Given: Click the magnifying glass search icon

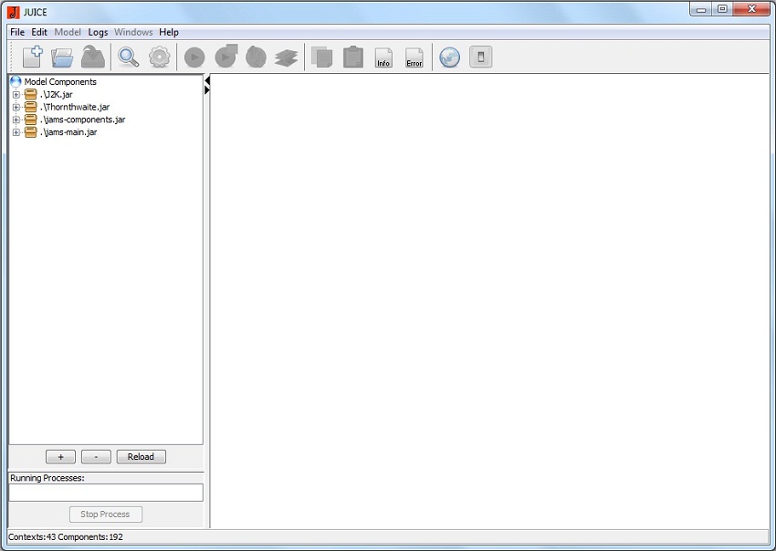Looking at the screenshot, I should [129, 57].
